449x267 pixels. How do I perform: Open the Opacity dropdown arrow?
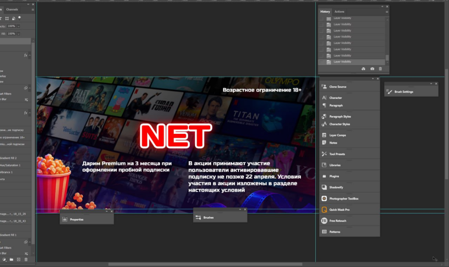click(18, 26)
